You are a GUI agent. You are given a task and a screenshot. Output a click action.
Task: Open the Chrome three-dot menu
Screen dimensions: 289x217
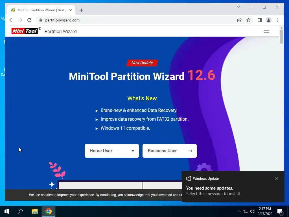click(x=278, y=20)
